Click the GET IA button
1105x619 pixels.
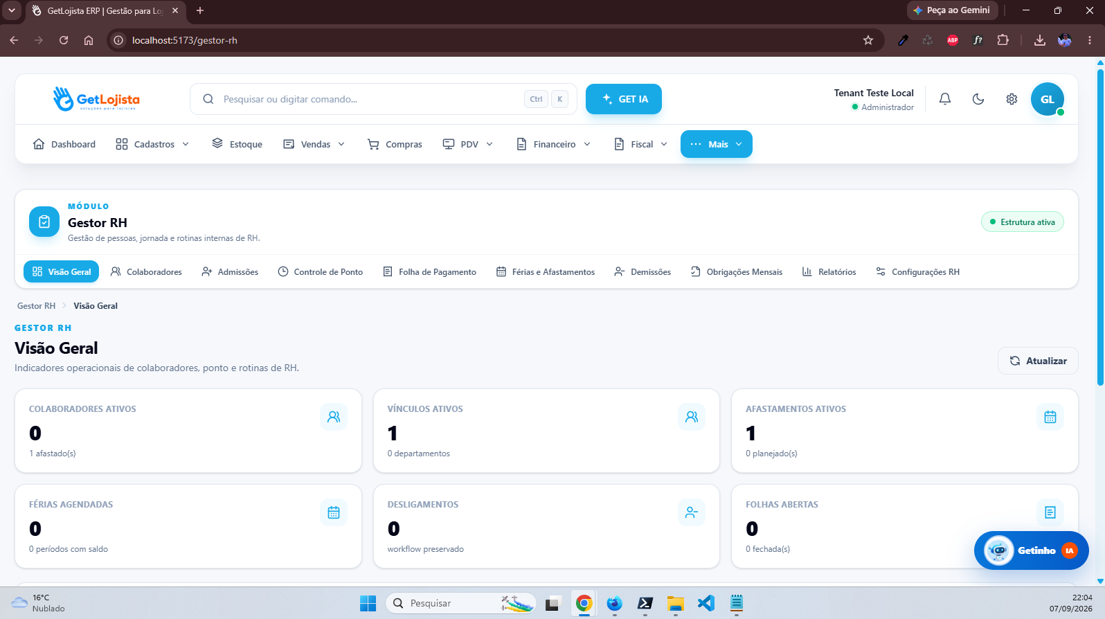[624, 99]
